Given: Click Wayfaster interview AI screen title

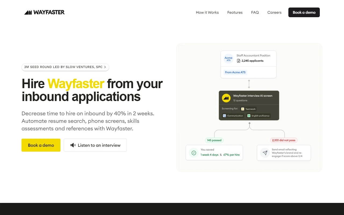Looking at the screenshot, I should point(253,96).
